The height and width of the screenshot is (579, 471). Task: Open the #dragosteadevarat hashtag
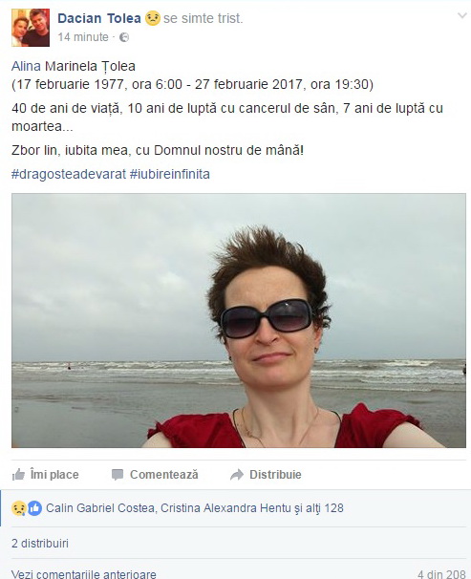coord(69,174)
